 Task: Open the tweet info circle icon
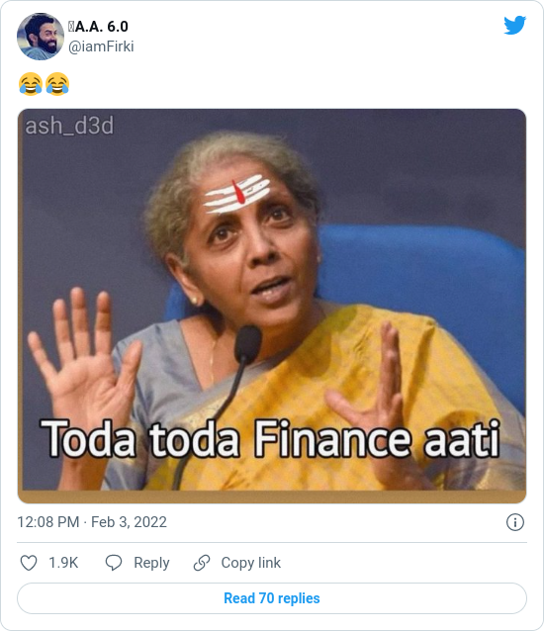pyautogui.click(x=515, y=522)
